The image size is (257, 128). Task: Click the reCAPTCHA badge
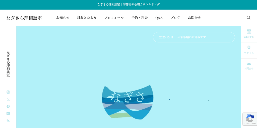click(x=250, y=119)
